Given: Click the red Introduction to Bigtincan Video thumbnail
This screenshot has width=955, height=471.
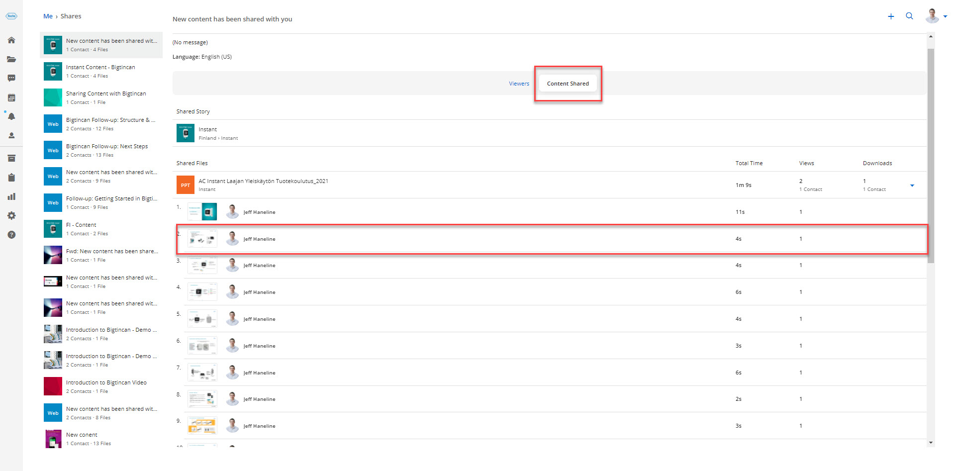Looking at the screenshot, I should tap(53, 386).
